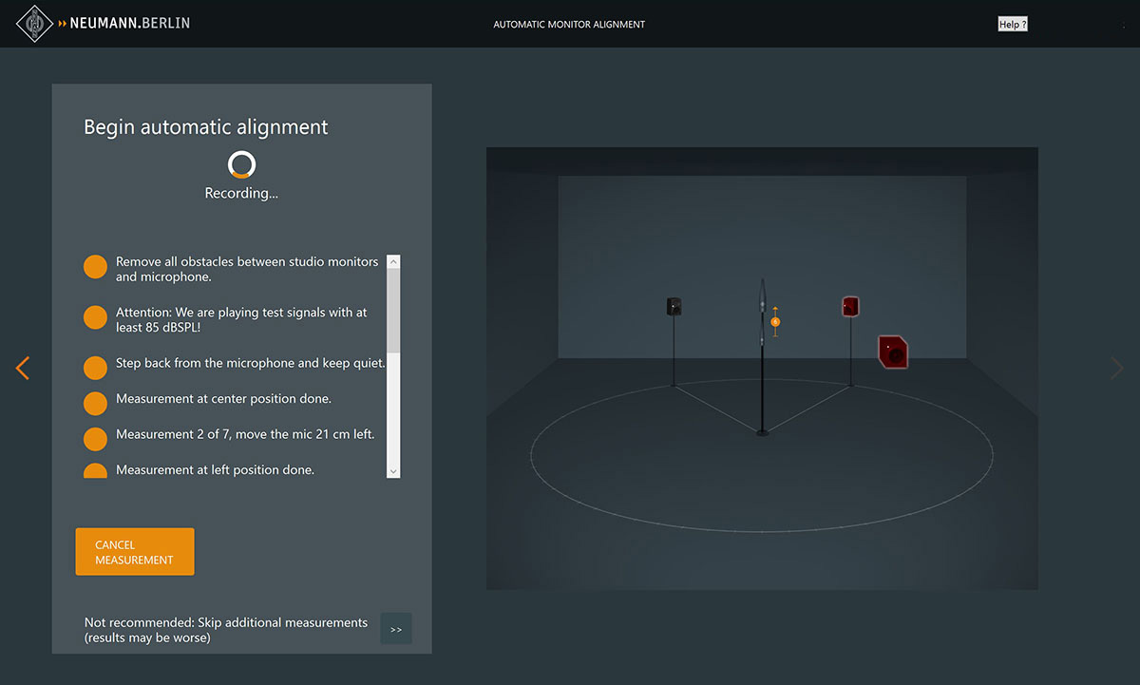Click the Automatic Monitor Alignment header title
1140x685 pixels.
pos(569,25)
